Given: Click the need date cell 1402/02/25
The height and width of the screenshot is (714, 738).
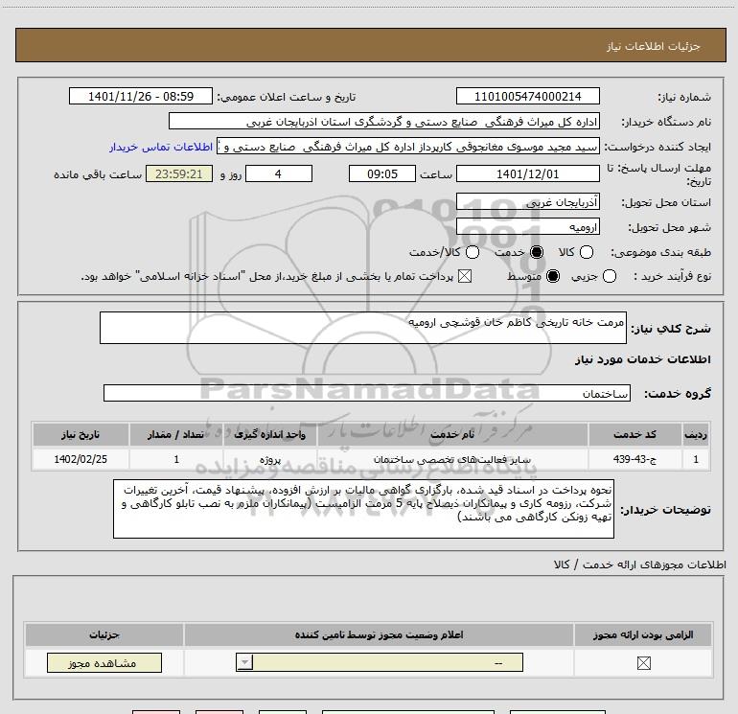Looking at the screenshot, I should 81,459.
